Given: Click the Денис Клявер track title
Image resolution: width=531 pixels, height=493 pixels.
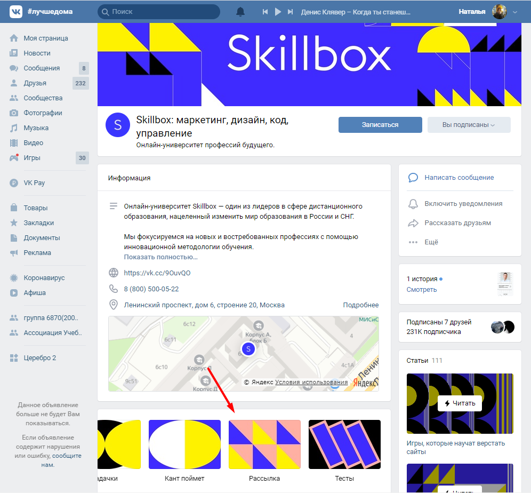Looking at the screenshot, I should tap(356, 12).
